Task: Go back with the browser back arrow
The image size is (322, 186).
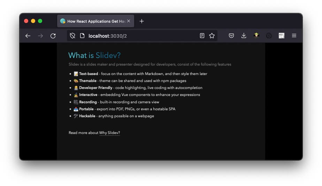Action: coord(28,36)
